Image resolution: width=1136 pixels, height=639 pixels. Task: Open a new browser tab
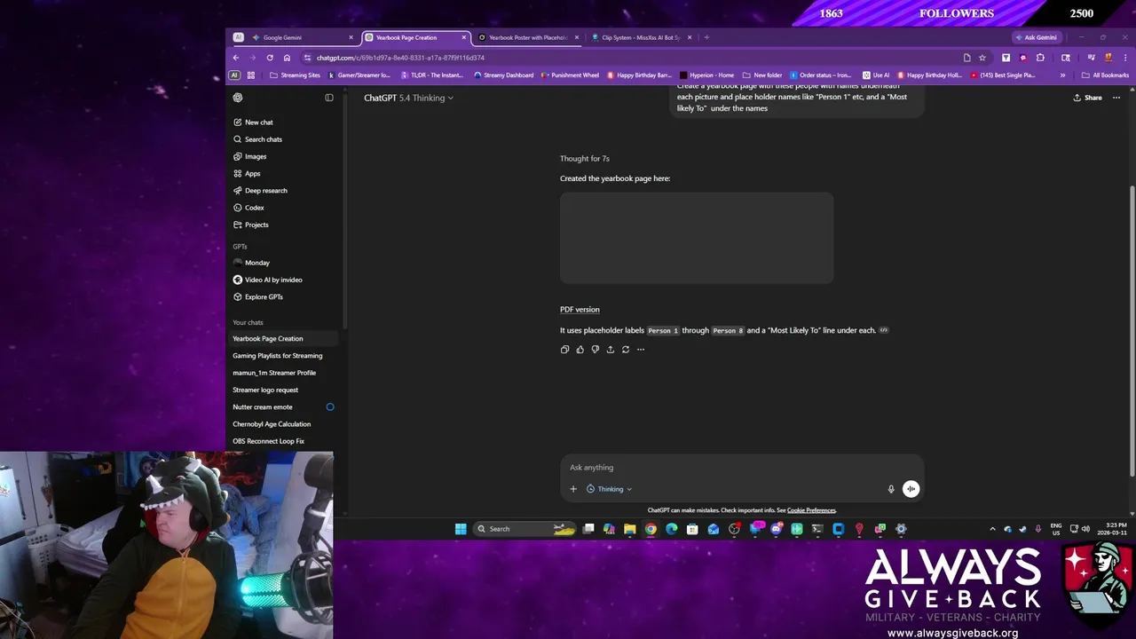click(706, 37)
